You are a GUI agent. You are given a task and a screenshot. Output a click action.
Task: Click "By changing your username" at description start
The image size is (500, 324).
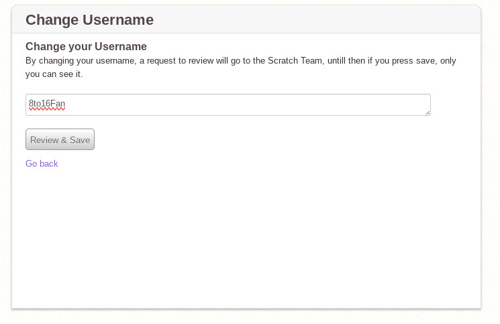click(78, 61)
